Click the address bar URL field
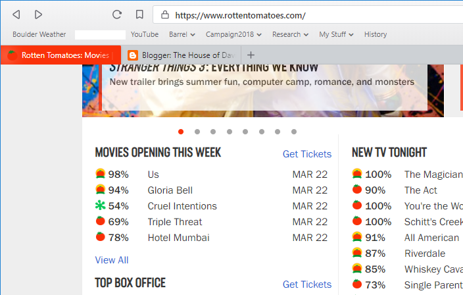The image size is (463, 295). click(308, 14)
